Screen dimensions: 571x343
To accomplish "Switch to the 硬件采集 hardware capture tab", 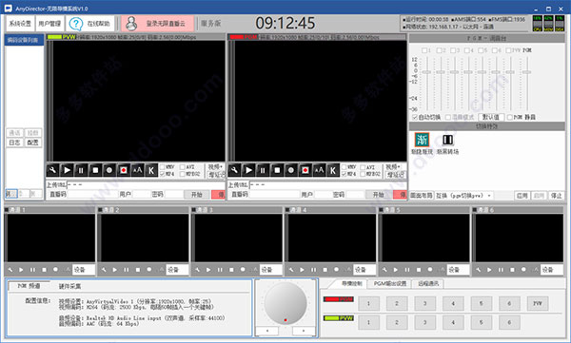I will pyautogui.click(x=69, y=286).
